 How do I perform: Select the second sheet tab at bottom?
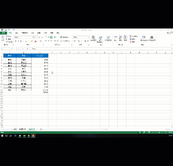coord(22,129)
